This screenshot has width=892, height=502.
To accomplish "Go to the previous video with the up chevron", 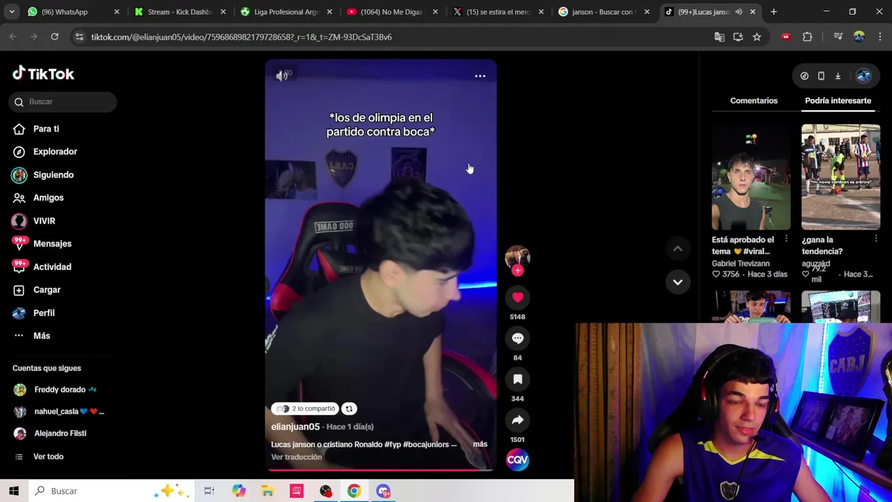I will point(677,248).
